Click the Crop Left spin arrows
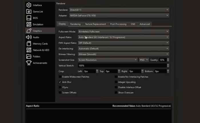 (97, 71)
